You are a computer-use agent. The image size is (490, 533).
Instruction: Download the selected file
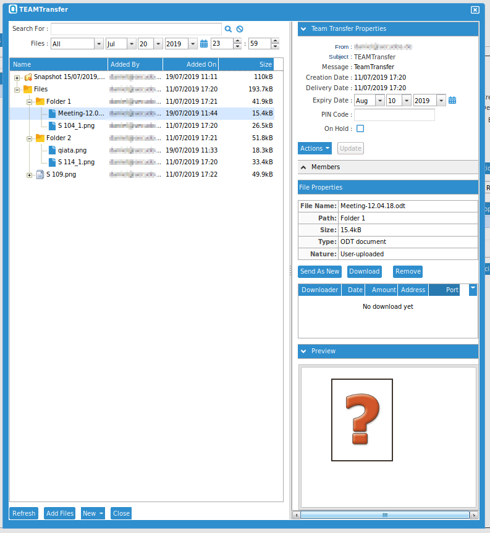pos(365,271)
